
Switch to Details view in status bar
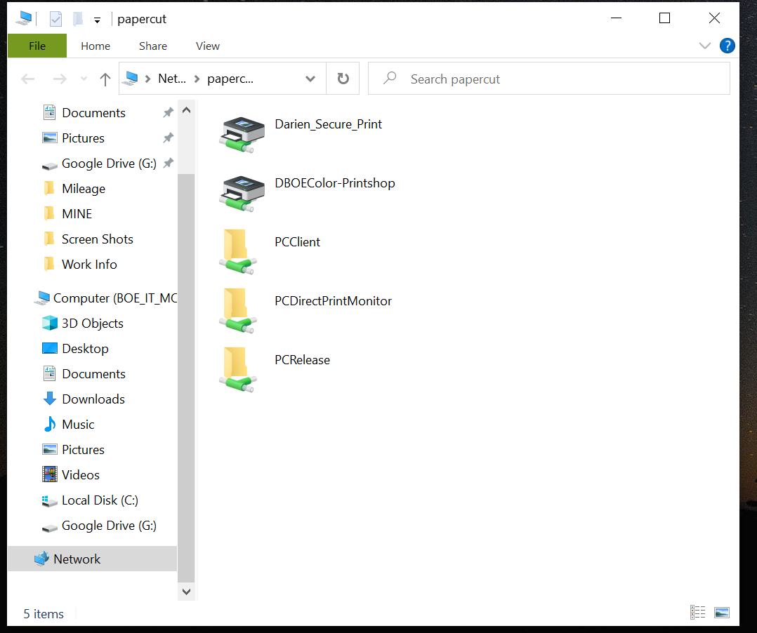point(697,612)
